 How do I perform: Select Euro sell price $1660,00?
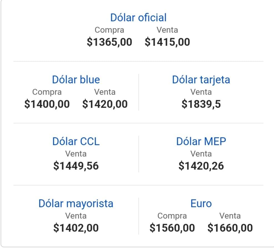230,228
